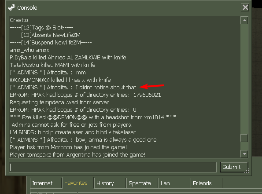Click the 'I didnt notice about that' line
Screen dimensions: 262x194
[73, 87]
